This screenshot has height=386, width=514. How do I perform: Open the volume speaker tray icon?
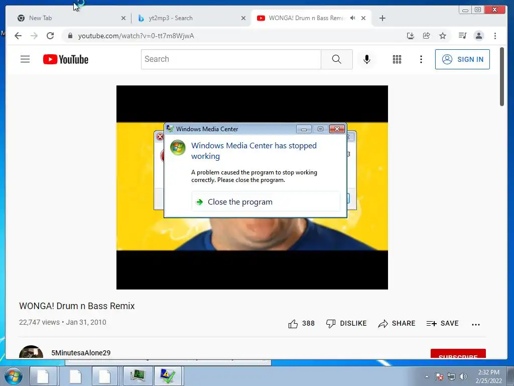463,376
